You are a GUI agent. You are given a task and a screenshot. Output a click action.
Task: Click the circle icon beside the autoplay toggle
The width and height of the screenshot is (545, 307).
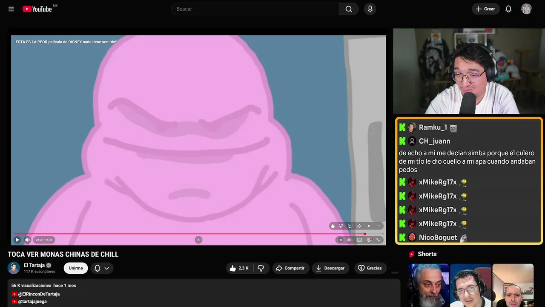tap(349, 240)
